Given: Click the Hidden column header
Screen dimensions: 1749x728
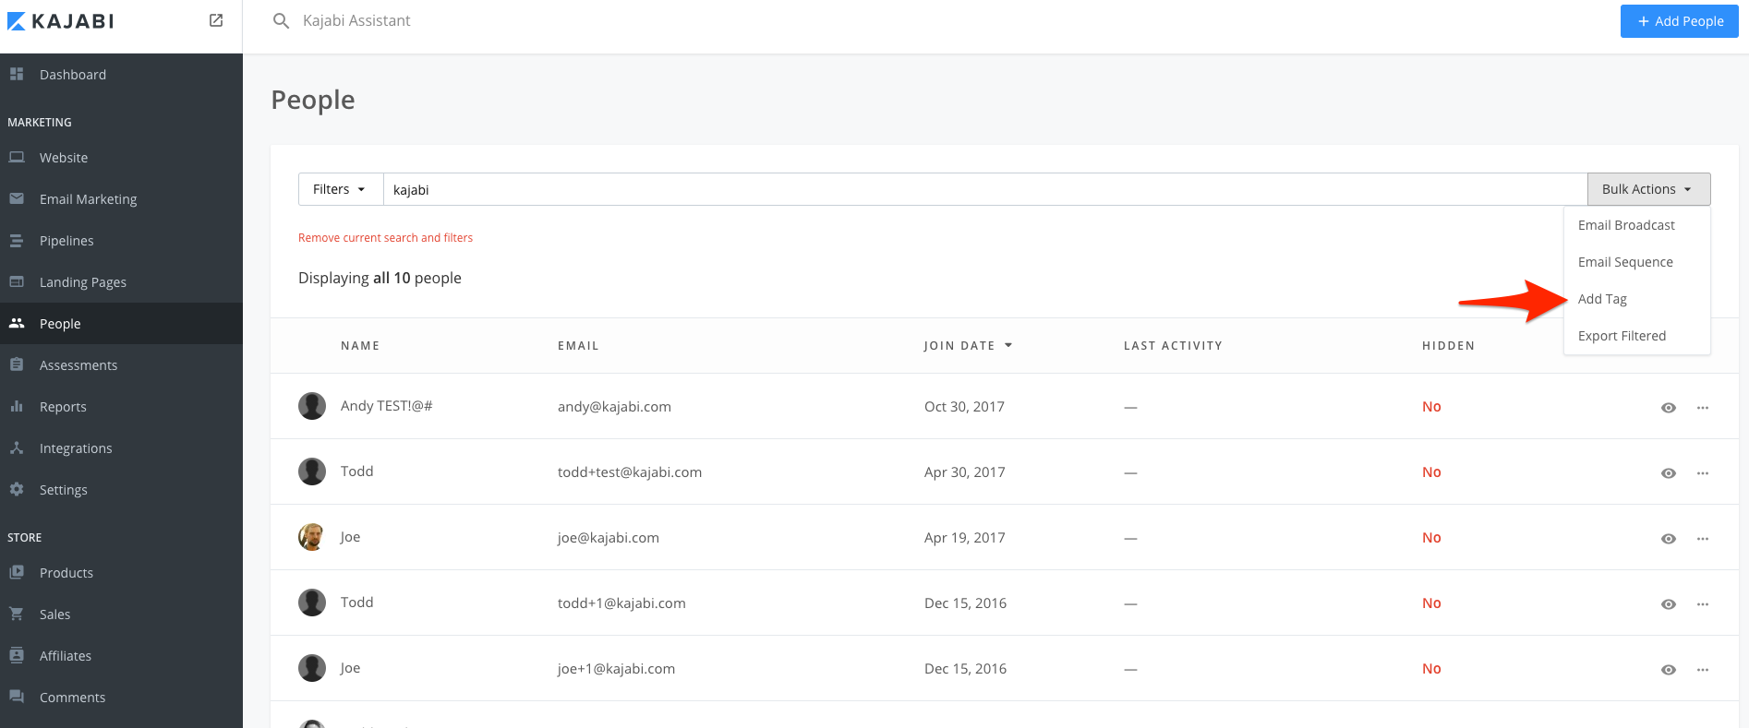Looking at the screenshot, I should [x=1448, y=346].
